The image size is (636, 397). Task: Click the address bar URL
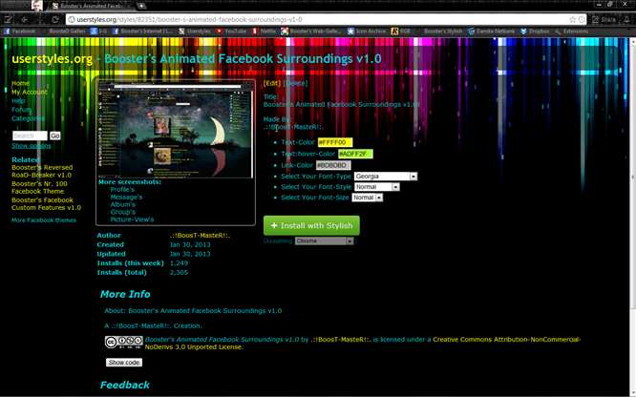click(189, 19)
